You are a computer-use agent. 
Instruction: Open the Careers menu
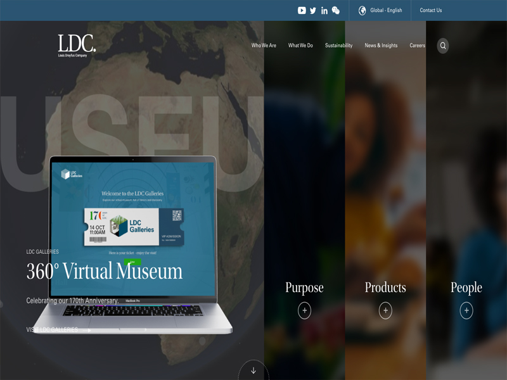point(418,46)
